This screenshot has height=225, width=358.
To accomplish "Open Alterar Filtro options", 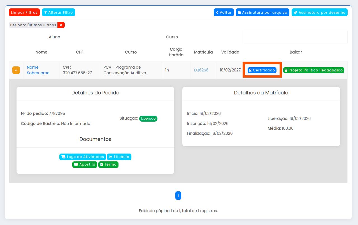I will click(59, 12).
